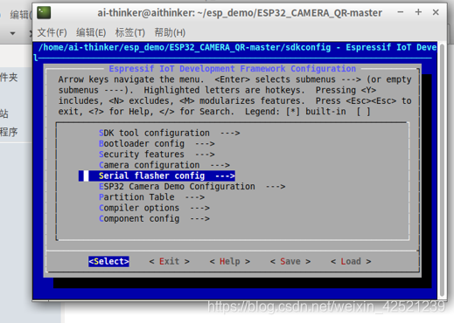Click the terminal vertical scrollbar
The image size is (454, 323).
tap(442, 170)
